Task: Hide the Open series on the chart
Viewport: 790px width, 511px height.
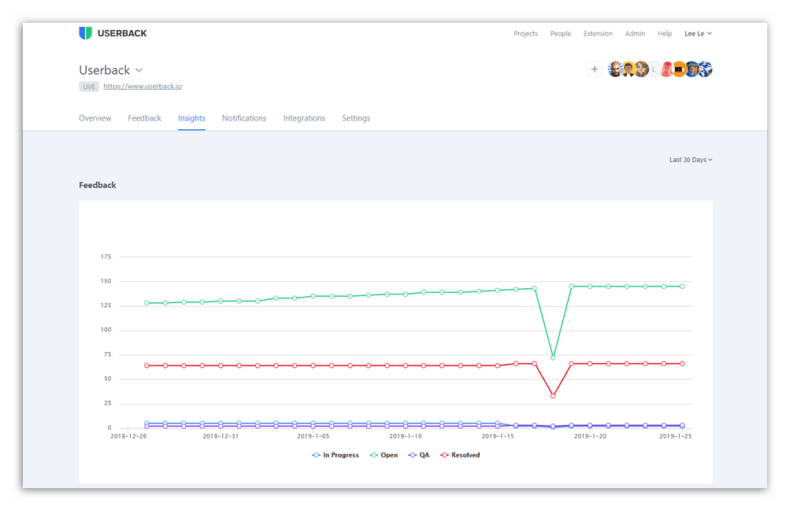Action: (x=384, y=454)
